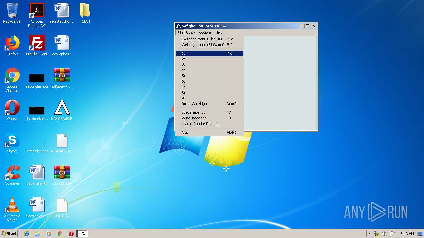Select the no$gba-w_... archive icon
Screen dimensions: 424x238
point(62,78)
